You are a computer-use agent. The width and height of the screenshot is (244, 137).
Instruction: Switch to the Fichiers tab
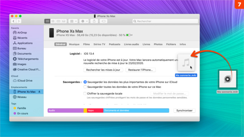[x=171, y=44]
